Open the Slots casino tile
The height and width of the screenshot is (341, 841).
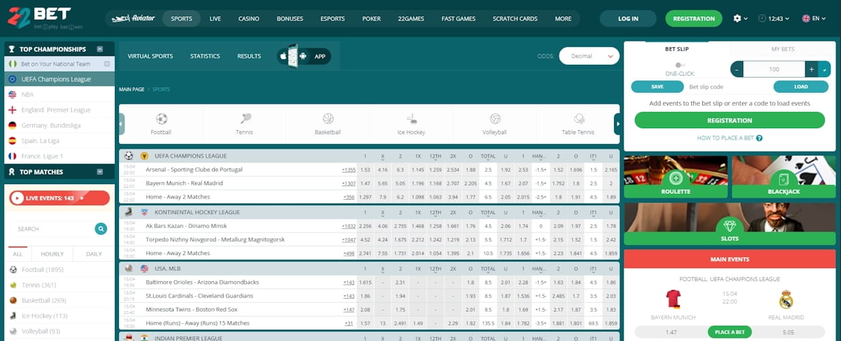(730, 224)
